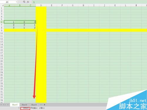Select column L header
The image size is (147, 110).
point(126,5)
